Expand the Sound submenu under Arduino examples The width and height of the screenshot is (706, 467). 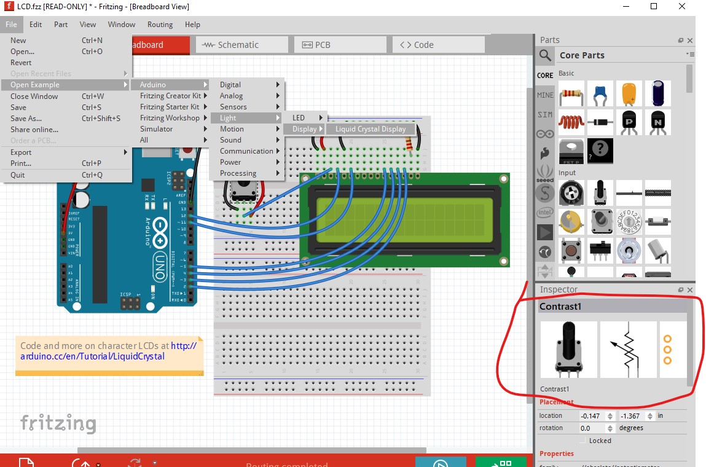[x=230, y=139]
